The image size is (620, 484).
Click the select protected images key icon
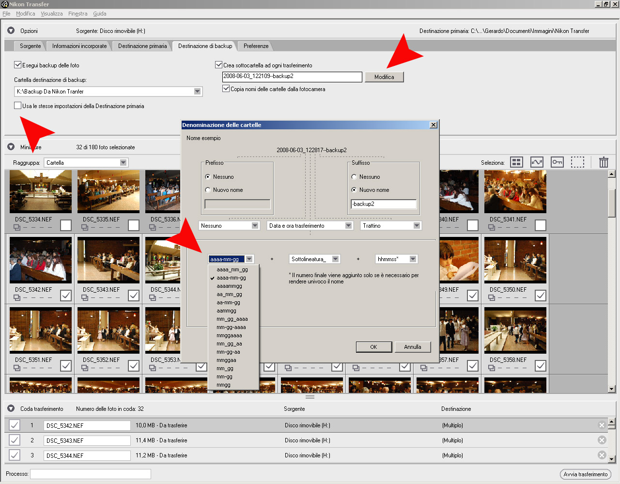[x=557, y=162]
